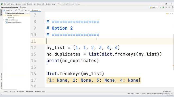The image size is (174, 97).
Task: Click line 12 my_list assignment code
Action: pyautogui.click(x=83, y=48)
